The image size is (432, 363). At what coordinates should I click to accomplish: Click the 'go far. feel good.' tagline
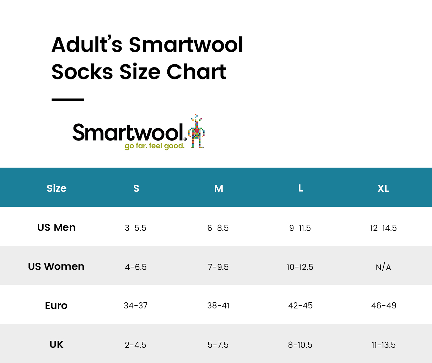pyautogui.click(x=155, y=146)
